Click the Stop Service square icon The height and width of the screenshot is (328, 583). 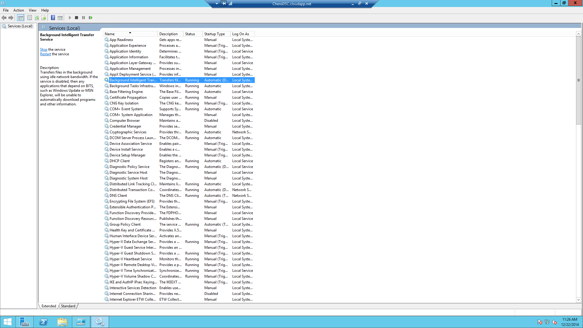point(77,18)
